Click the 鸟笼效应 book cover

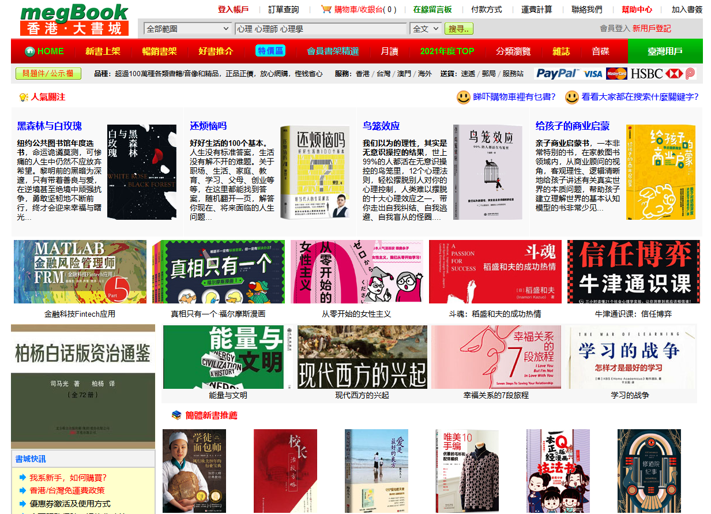[488, 172]
